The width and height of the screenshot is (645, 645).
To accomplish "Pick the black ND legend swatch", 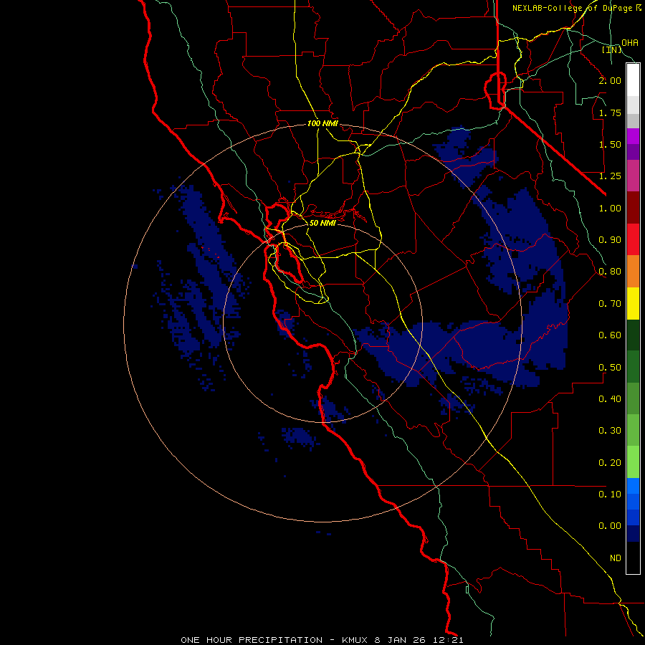I will click(633, 558).
